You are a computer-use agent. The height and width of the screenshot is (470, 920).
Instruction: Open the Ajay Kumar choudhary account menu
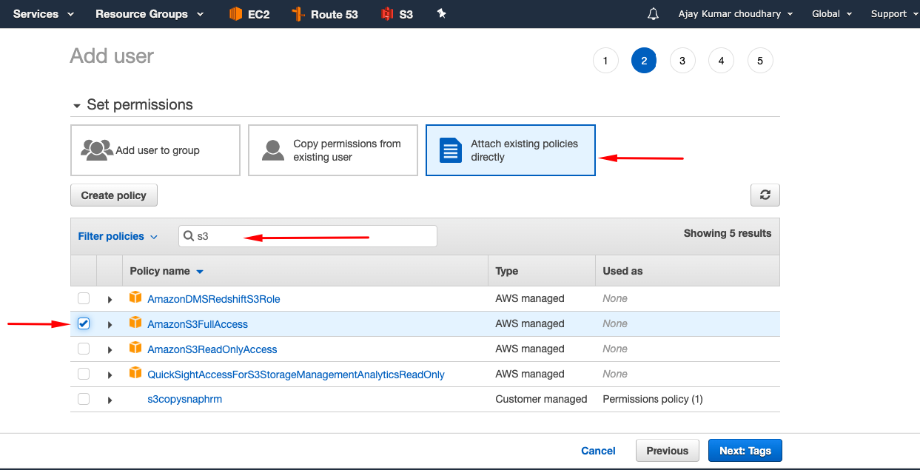click(x=736, y=14)
